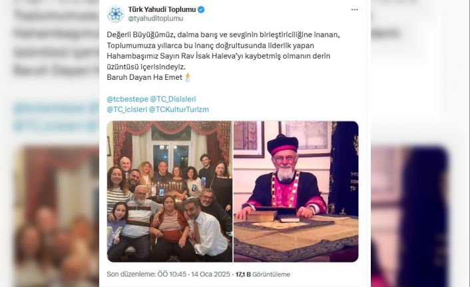This screenshot has width=470, height=287.
Task: Click the Türk Yahudi Toplumu profile avatar
Action: [x=115, y=14]
